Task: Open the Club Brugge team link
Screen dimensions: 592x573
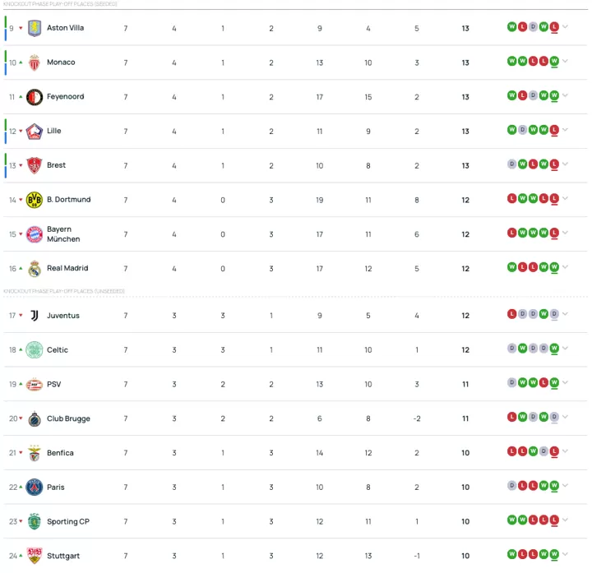Action: point(68,418)
